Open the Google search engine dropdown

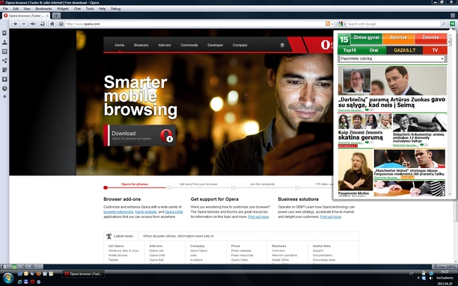(x=341, y=24)
